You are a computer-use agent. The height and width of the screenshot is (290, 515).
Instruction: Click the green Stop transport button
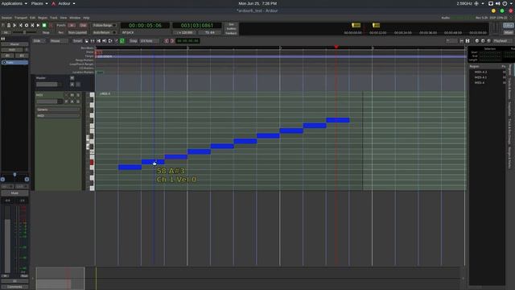point(44,25)
